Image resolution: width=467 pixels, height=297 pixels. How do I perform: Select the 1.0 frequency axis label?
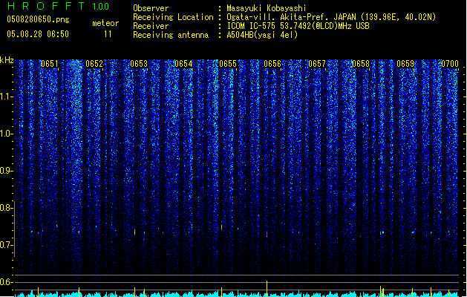pyautogui.click(x=7, y=134)
